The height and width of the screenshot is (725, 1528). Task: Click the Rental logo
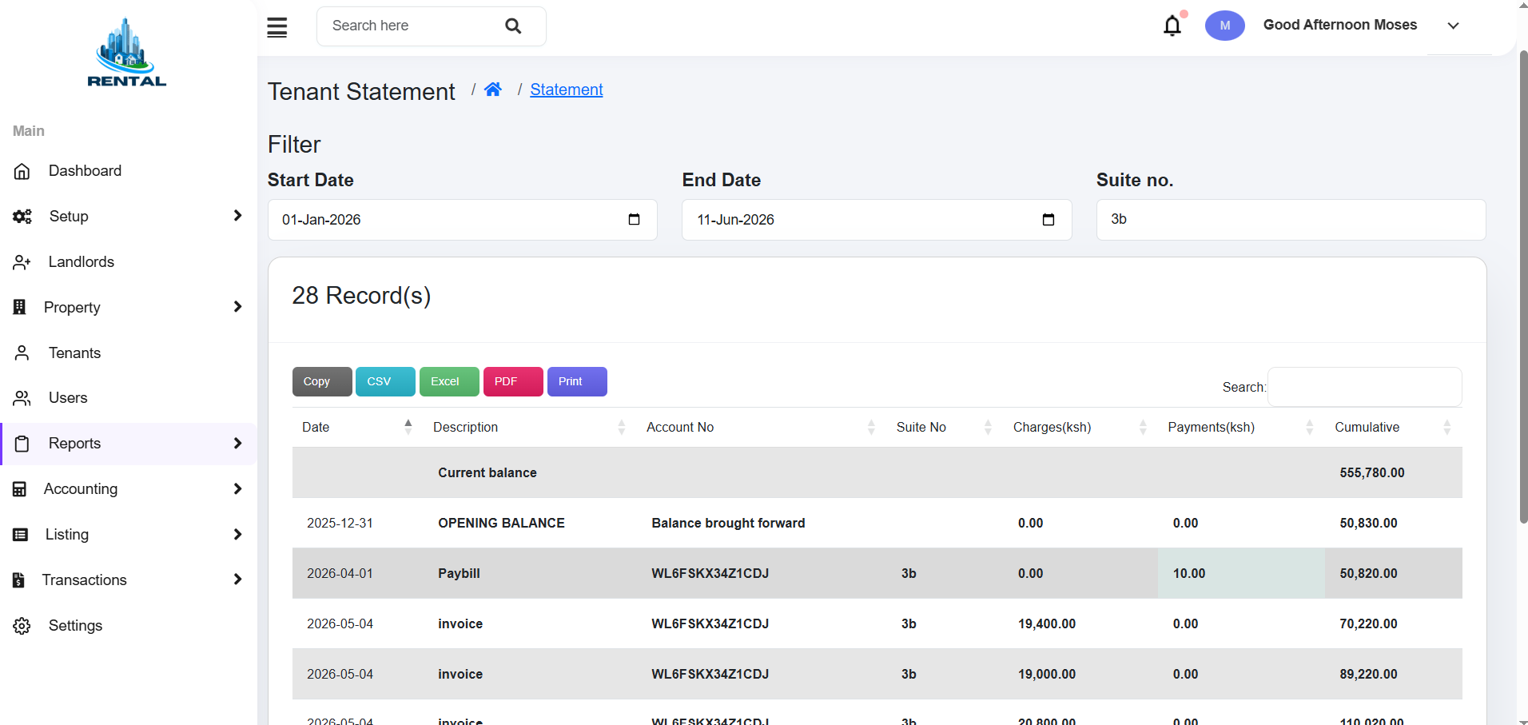pos(126,52)
